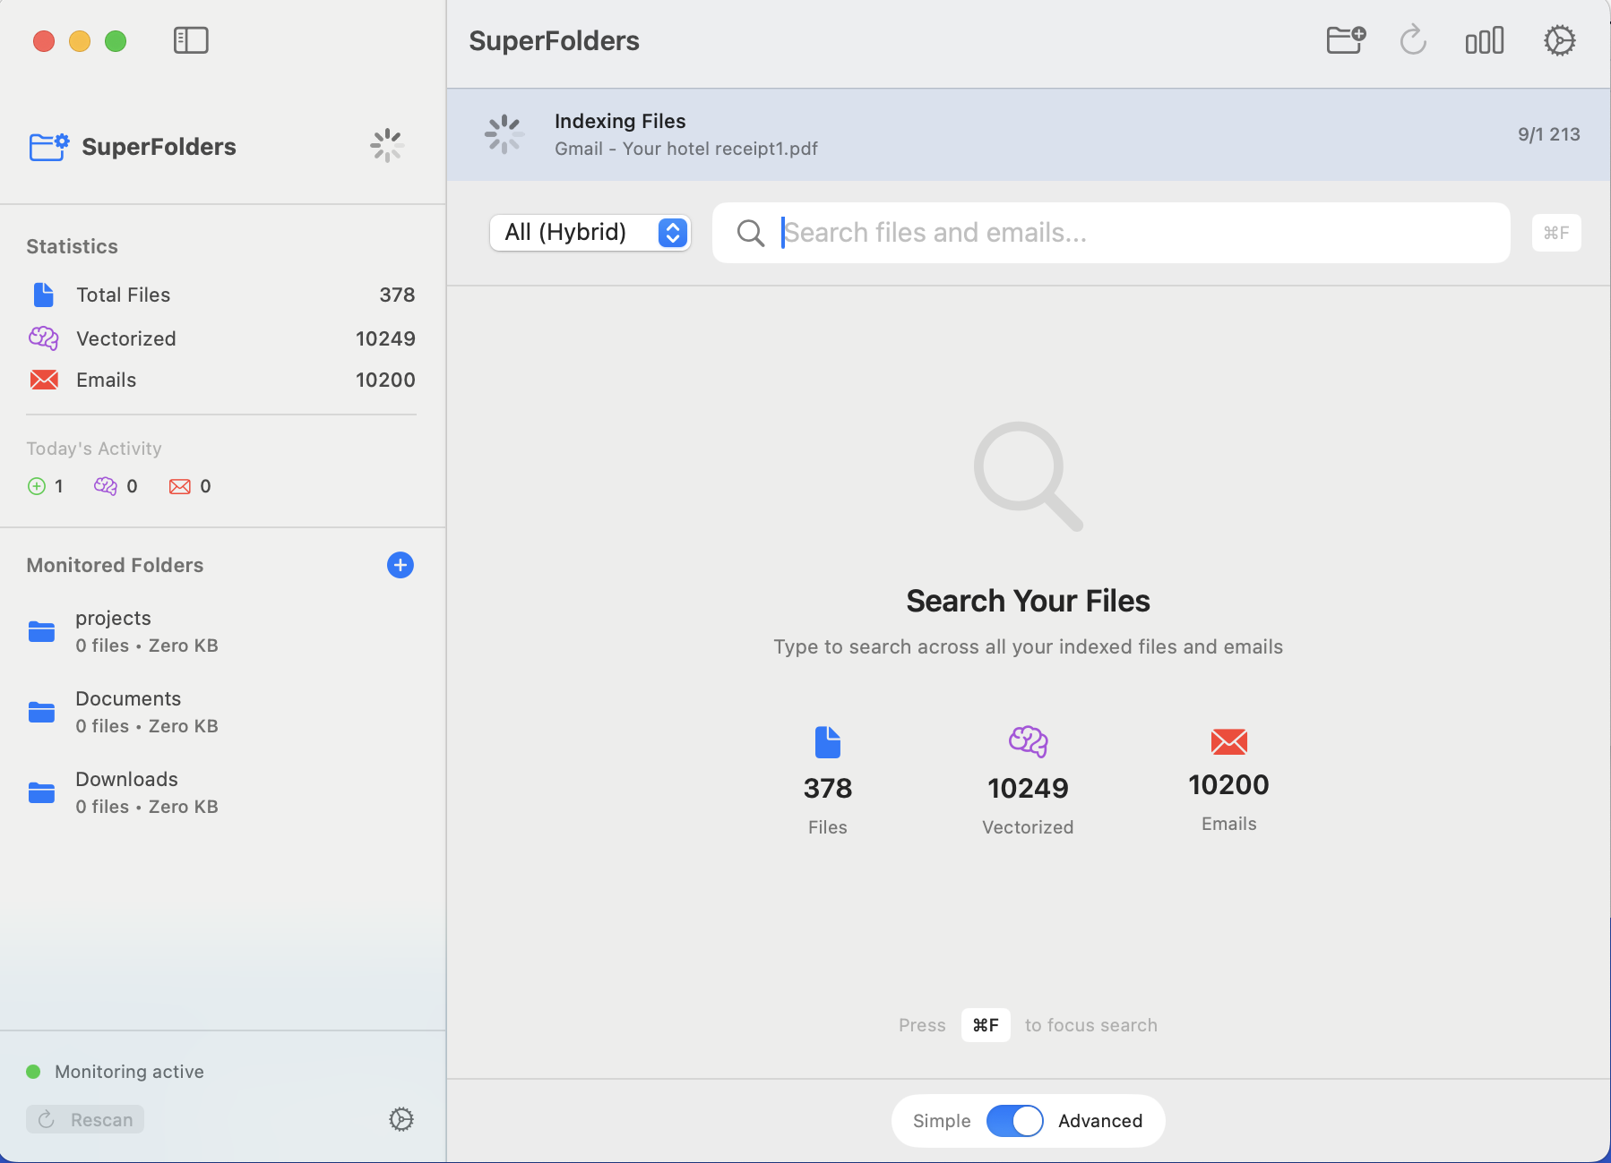Screen dimensions: 1611x1163
Task: Select the Documents folder in the sidebar
Action: (x=128, y=710)
